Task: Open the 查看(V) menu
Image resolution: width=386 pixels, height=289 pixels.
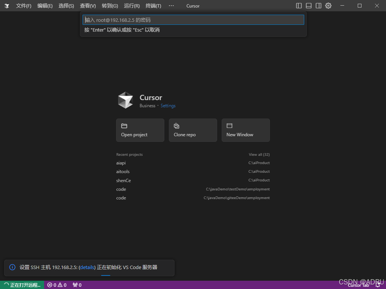Action: pyautogui.click(x=88, y=6)
